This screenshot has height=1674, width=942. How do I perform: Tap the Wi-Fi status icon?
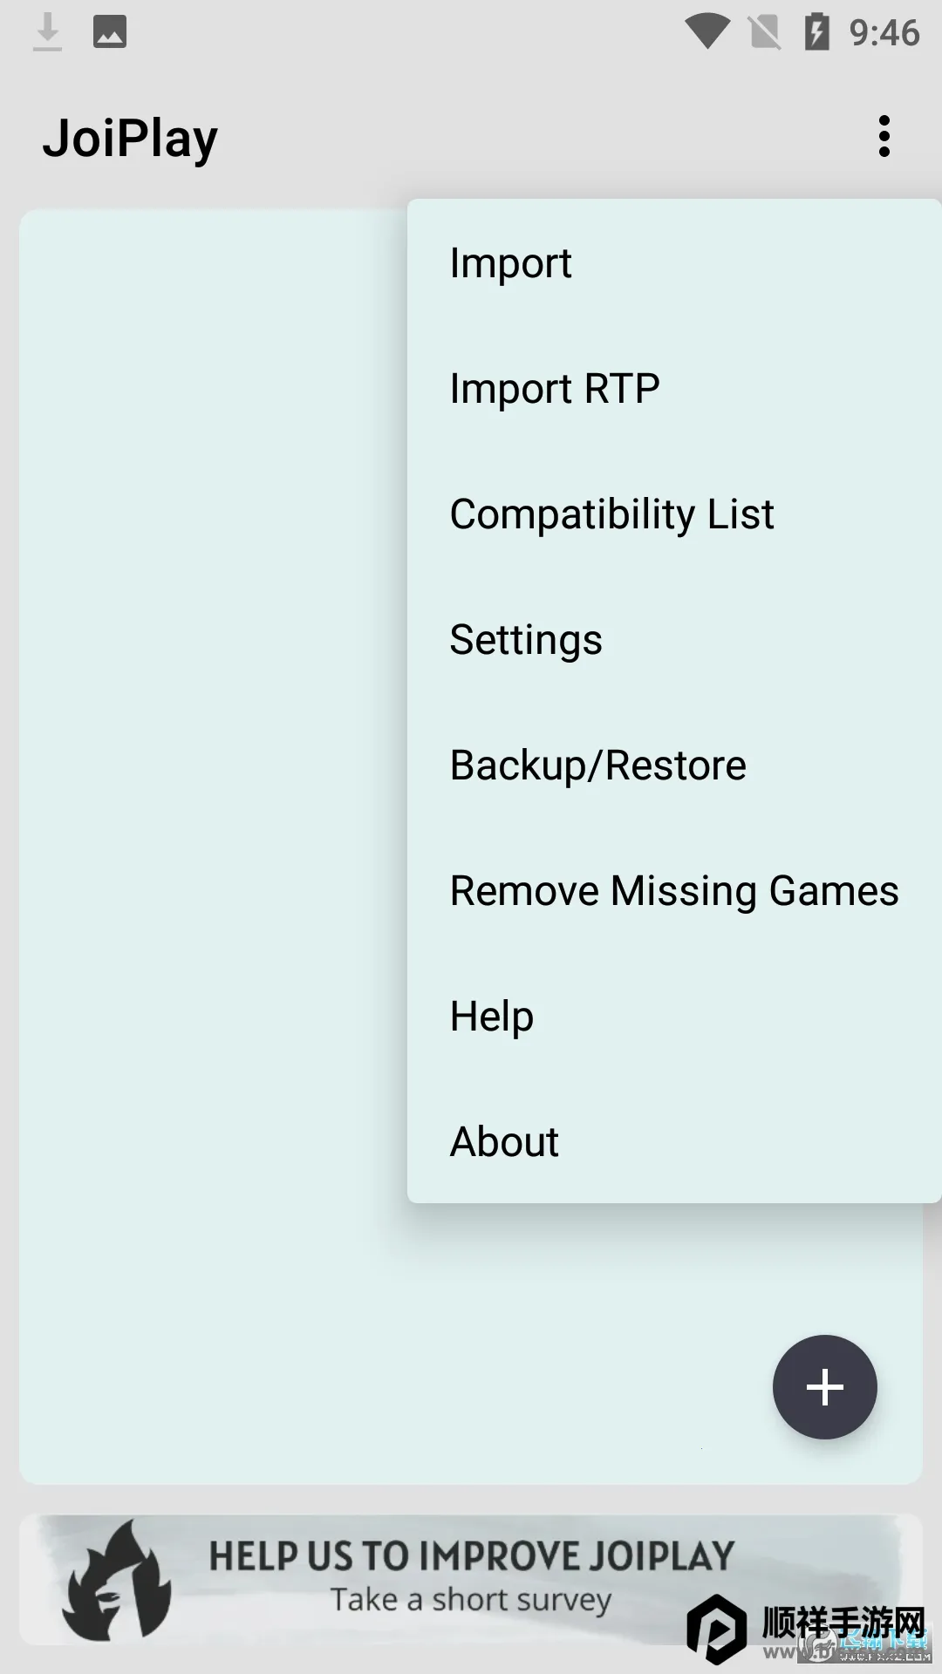pos(706,33)
